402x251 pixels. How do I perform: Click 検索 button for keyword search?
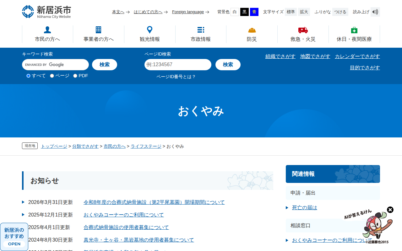point(105,65)
